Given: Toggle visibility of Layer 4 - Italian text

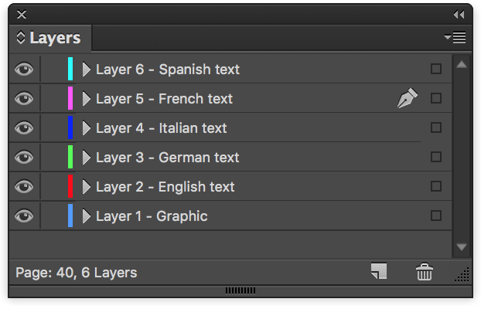Looking at the screenshot, I should 25,128.
